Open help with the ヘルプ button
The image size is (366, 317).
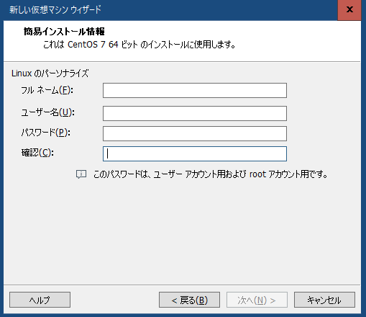(40, 300)
